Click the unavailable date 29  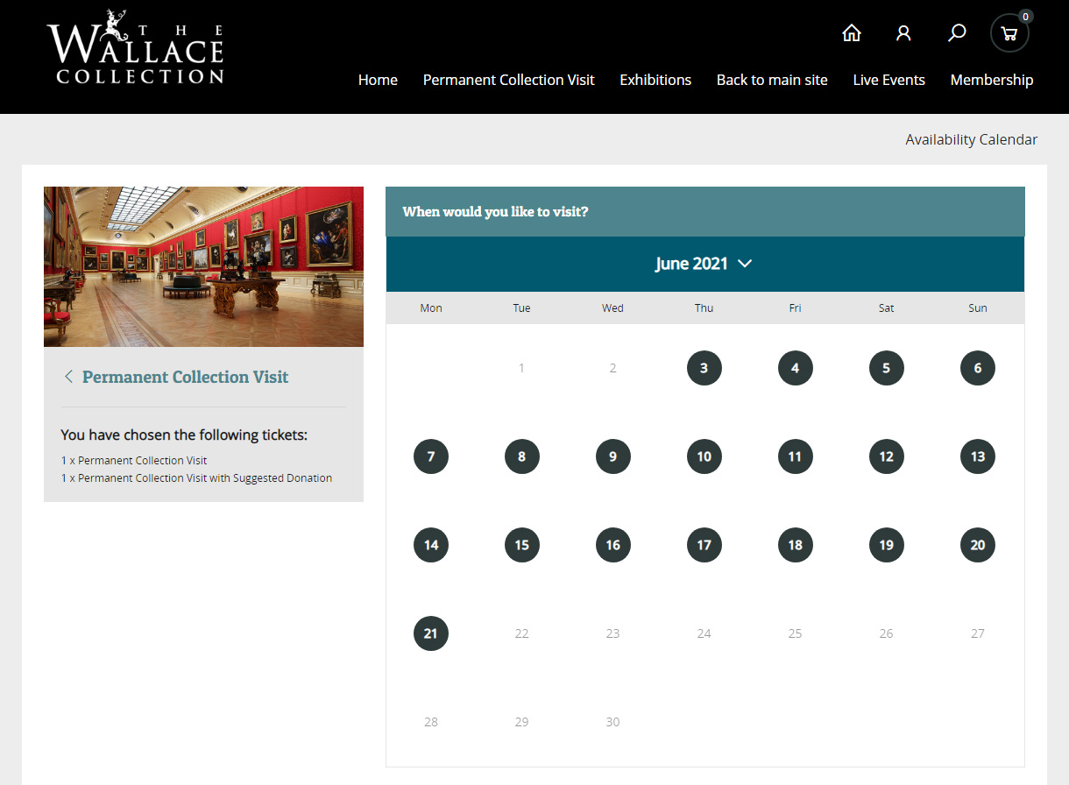(522, 722)
